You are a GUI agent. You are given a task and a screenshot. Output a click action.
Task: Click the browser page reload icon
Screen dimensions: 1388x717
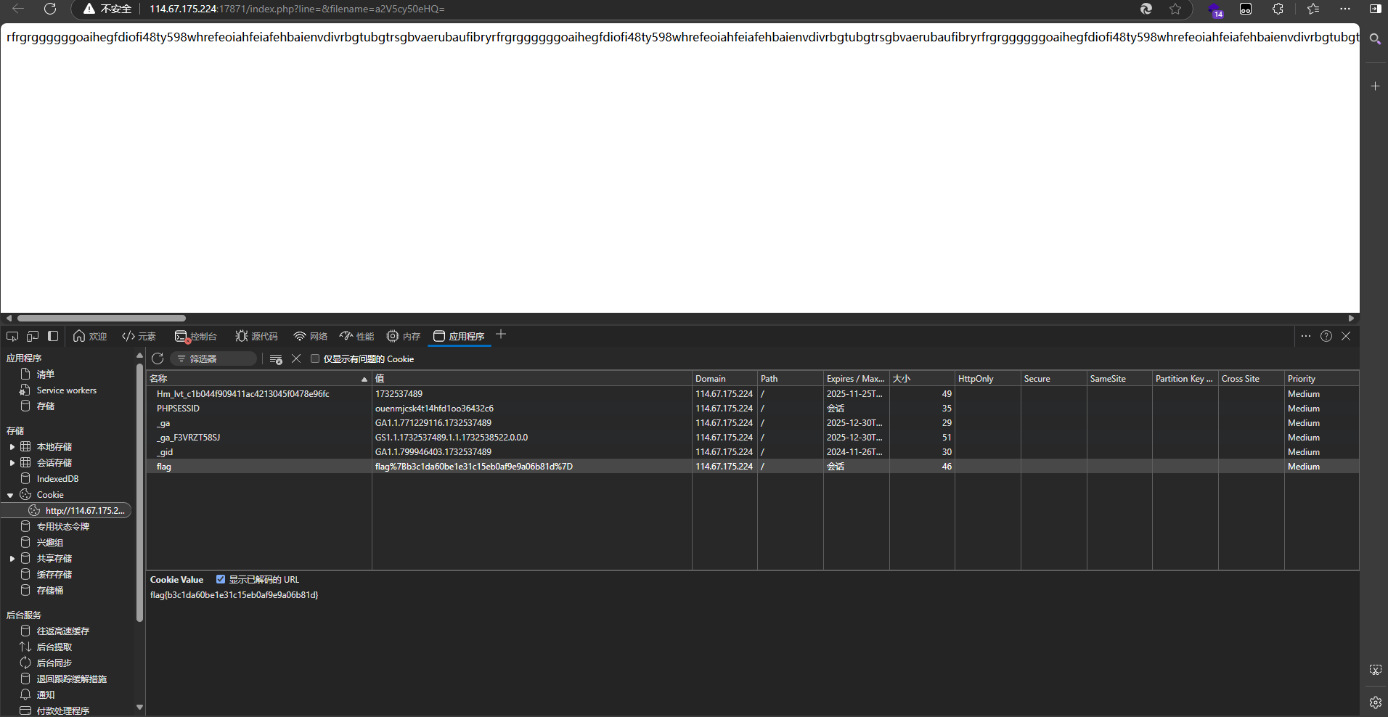[50, 9]
